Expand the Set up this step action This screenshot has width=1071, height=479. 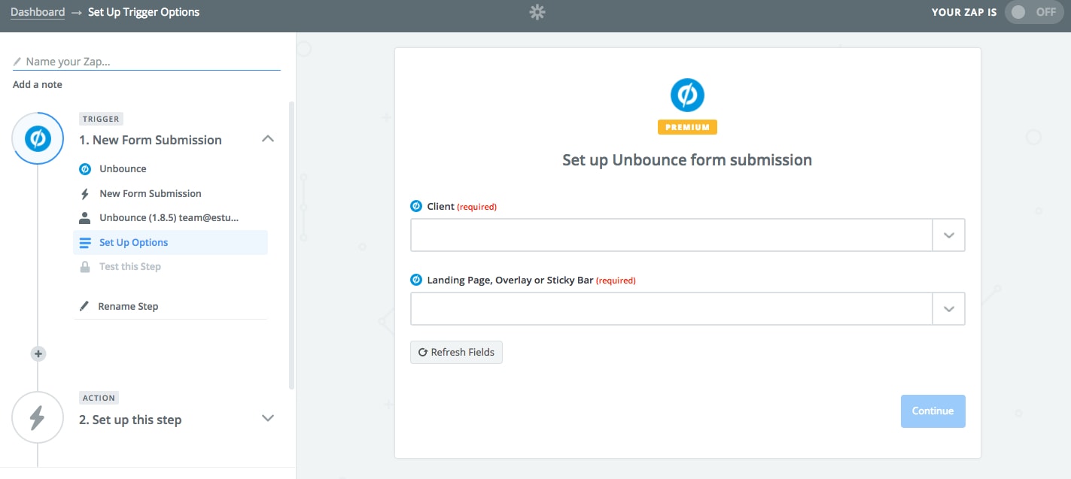(x=267, y=418)
